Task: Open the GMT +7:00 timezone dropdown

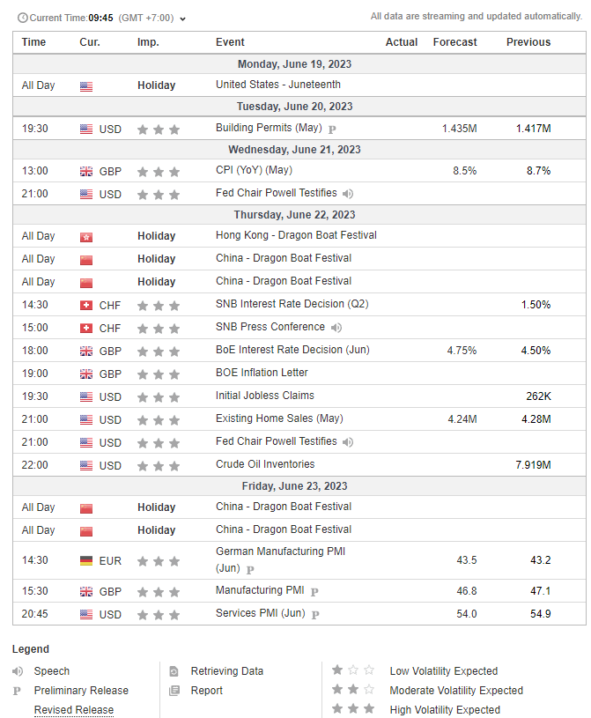Action: (x=182, y=19)
